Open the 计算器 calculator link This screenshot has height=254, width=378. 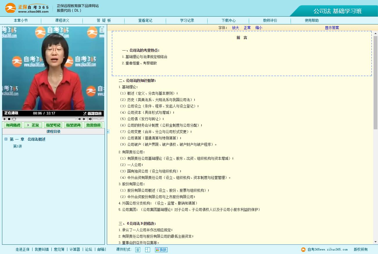[75, 249]
